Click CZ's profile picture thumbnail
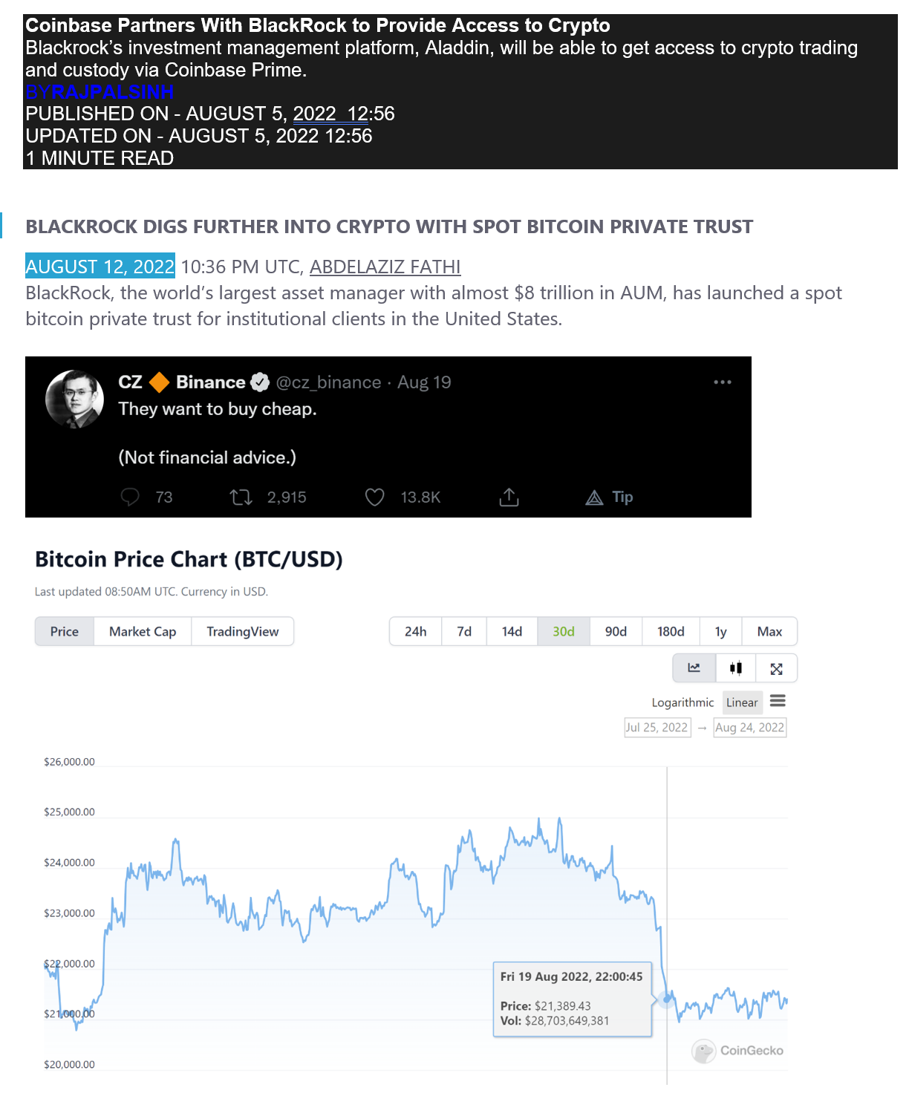 pyautogui.click(x=75, y=399)
